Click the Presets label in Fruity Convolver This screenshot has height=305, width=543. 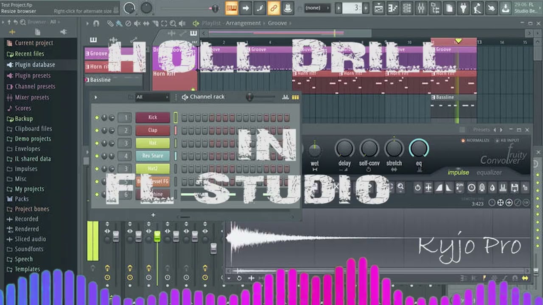pyautogui.click(x=481, y=130)
